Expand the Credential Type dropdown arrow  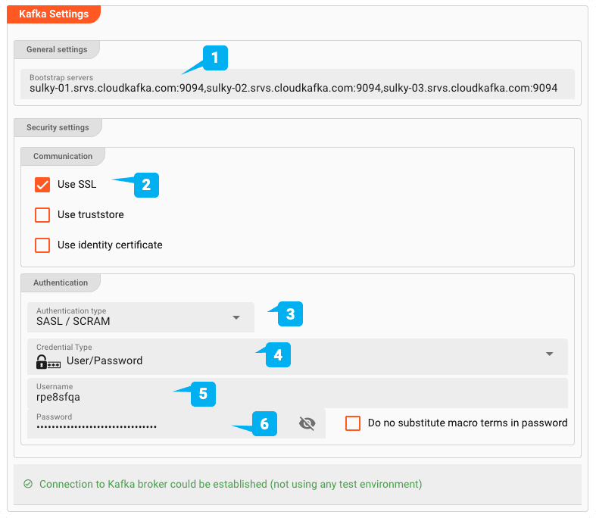tap(549, 354)
